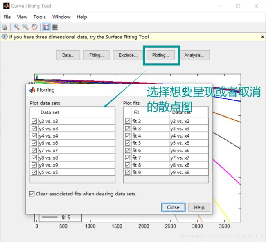Viewport: 266px width, 242px height.
Task: Click the Data... button
Action: 68,55
